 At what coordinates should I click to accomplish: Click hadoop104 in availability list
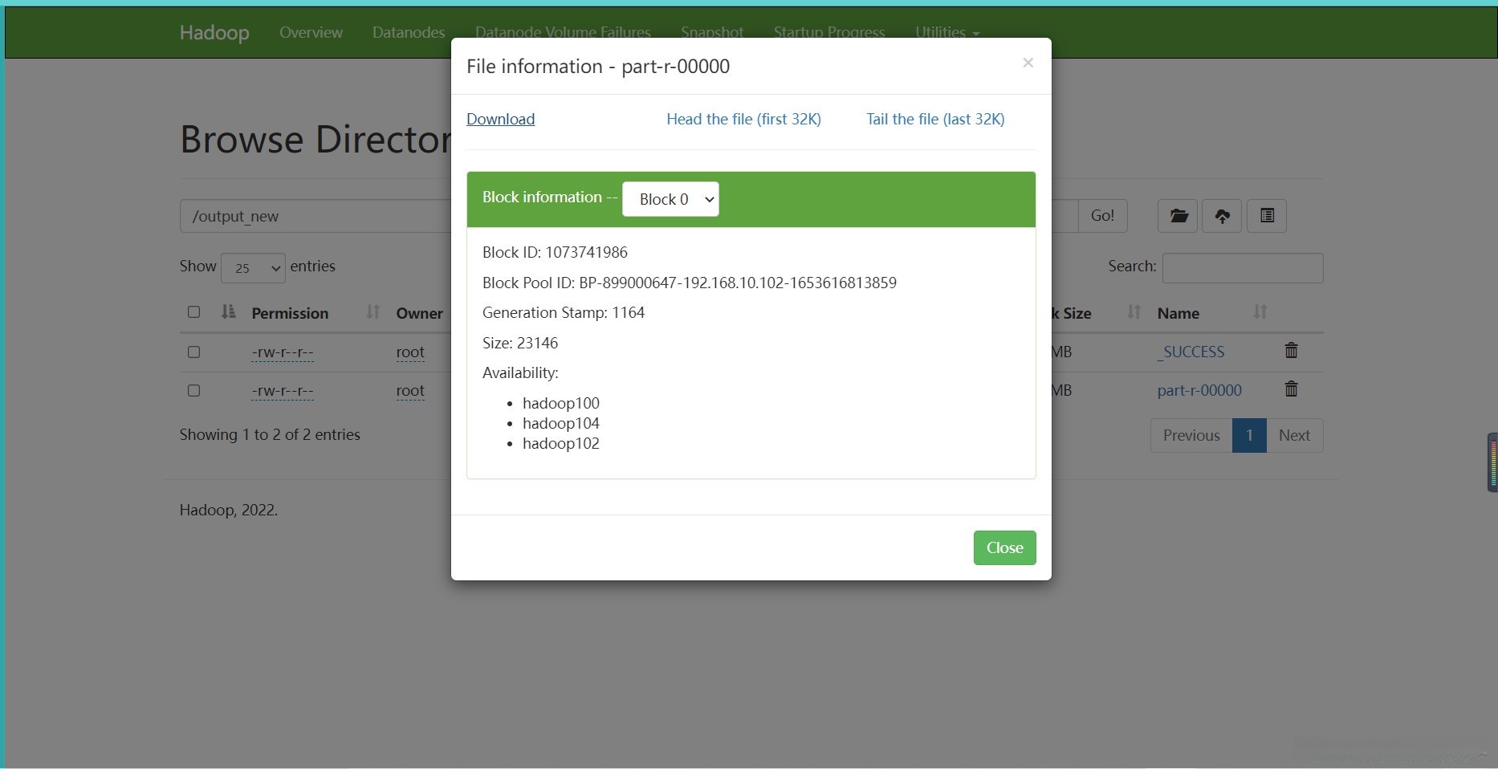point(561,423)
